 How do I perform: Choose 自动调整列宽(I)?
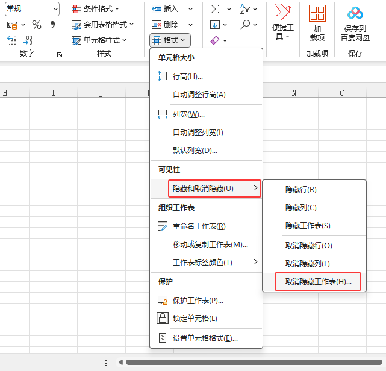tap(207, 132)
